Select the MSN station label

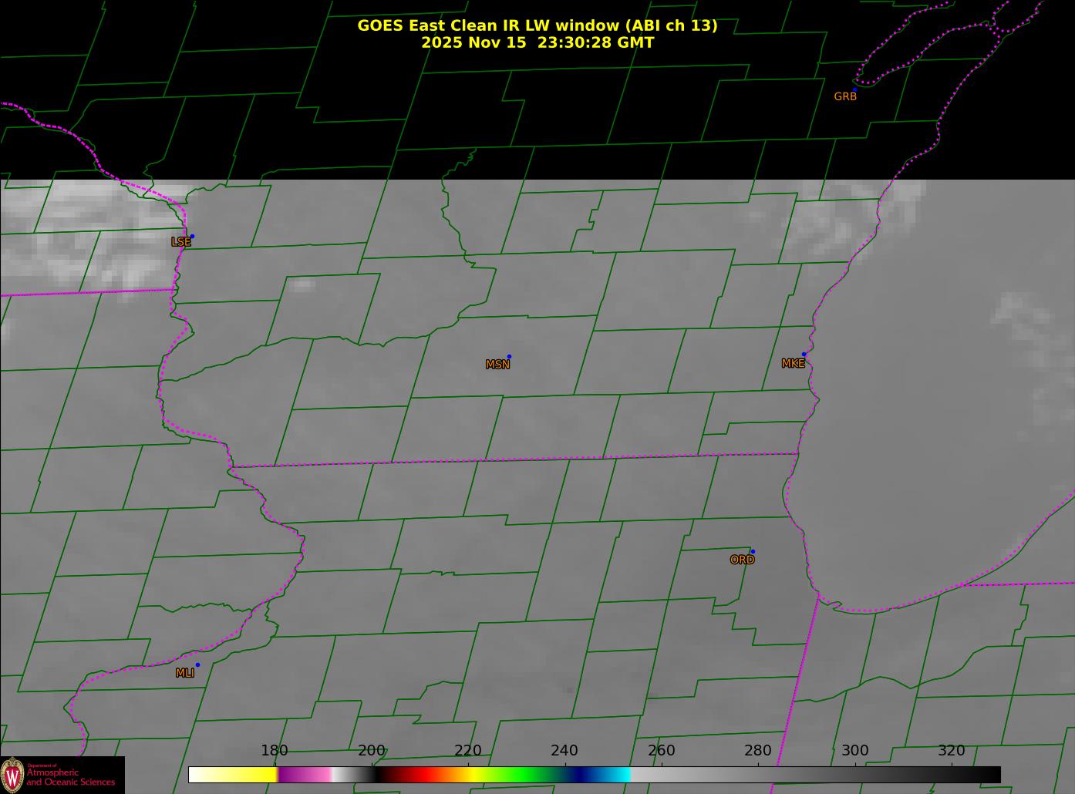click(497, 365)
